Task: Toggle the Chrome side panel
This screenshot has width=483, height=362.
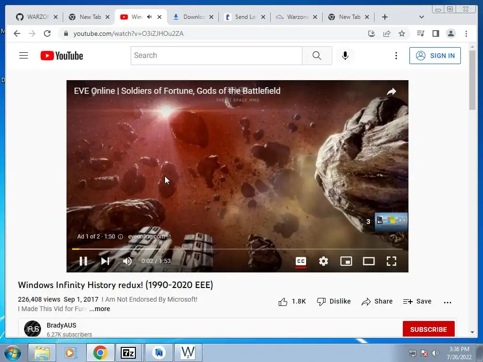Action: (x=435, y=33)
